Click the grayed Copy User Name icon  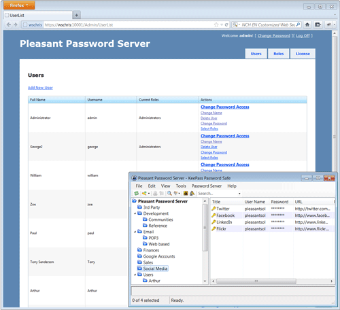[155, 193]
